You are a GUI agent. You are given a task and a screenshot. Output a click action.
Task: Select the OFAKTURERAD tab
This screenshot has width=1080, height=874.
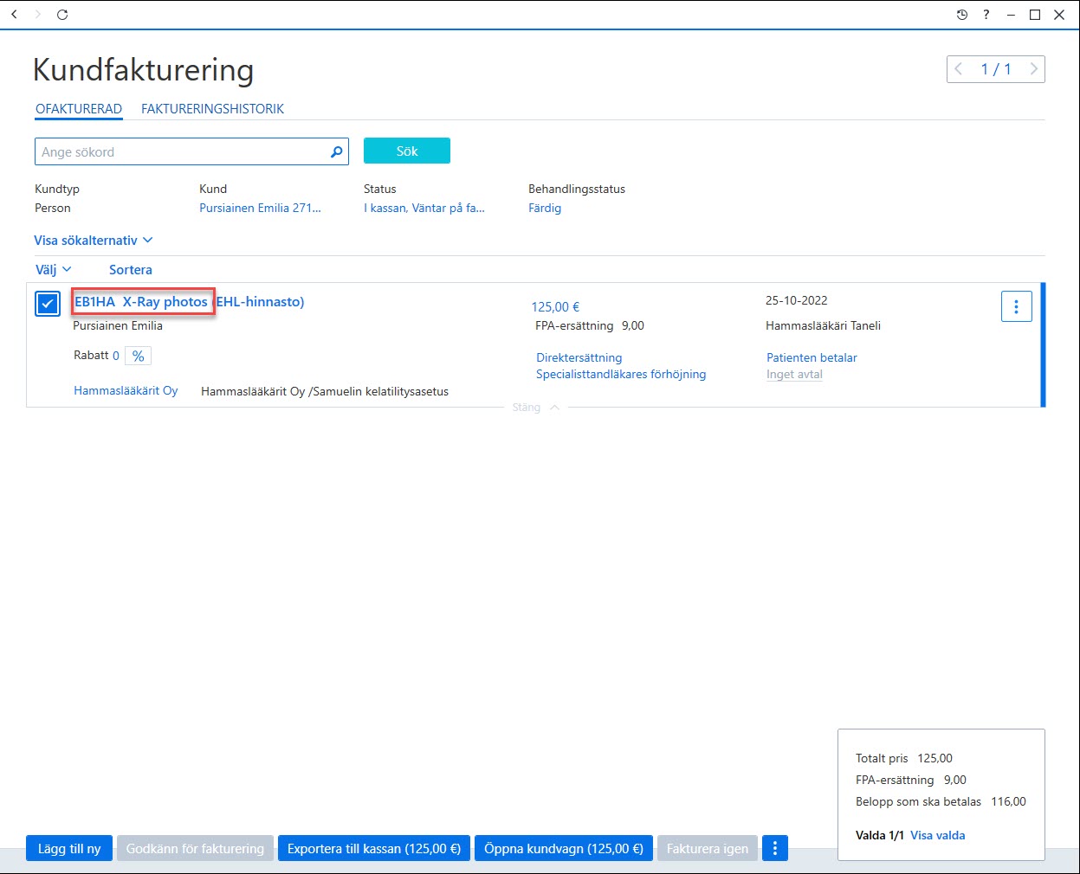(79, 109)
